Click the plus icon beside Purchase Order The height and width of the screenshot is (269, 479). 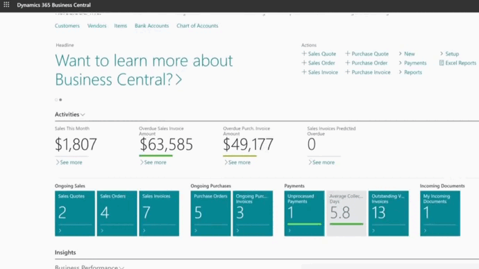pyautogui.click(x=347, y=63)
